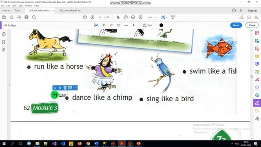Delete the text field with trash icon

click(x=65, y=88)
